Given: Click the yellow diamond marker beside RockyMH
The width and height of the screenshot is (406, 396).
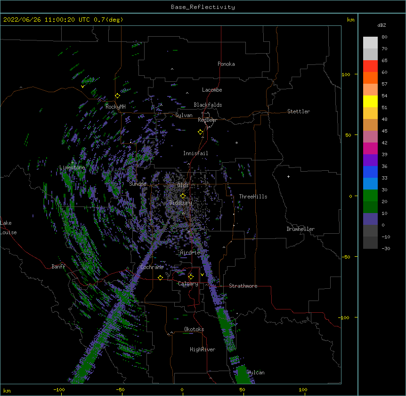Looking at the screenshot, I should tap(118, 96).
